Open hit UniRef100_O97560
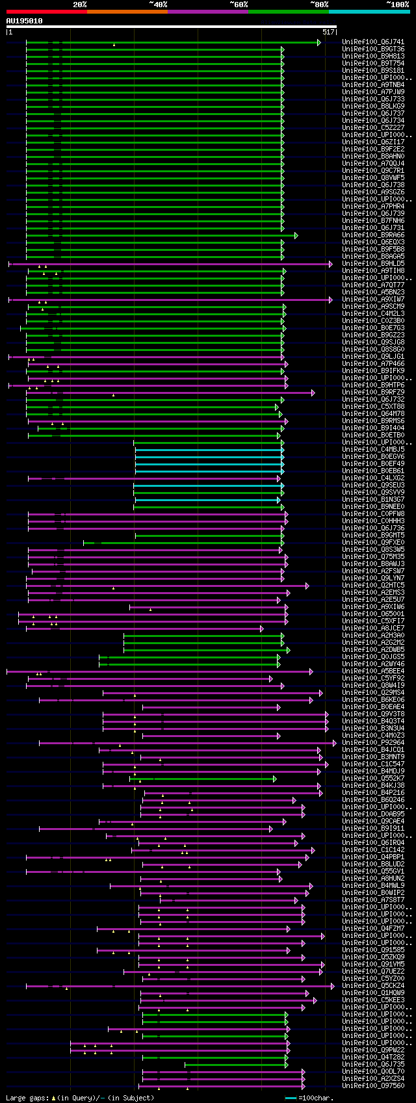The width and height of the screenshot is (416, 1103). click(373, 1086)
